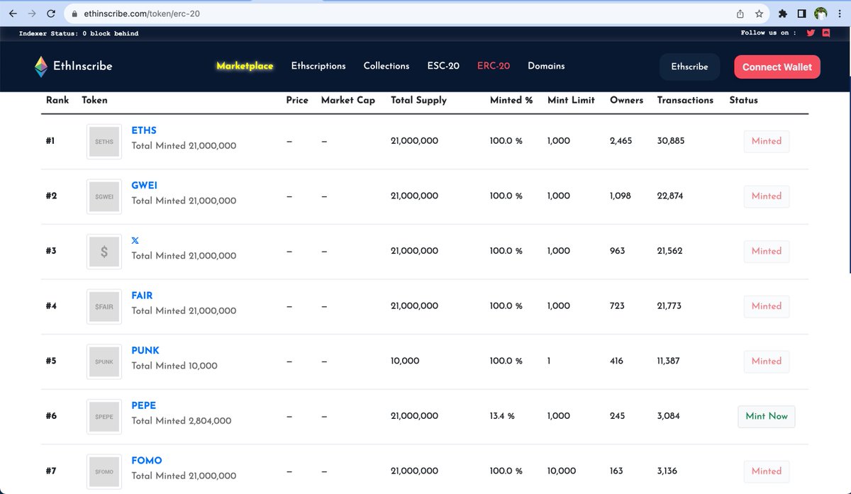Switch to ESC-20 section
Viewport: 851px width, 494px height.
coord(443,66)
